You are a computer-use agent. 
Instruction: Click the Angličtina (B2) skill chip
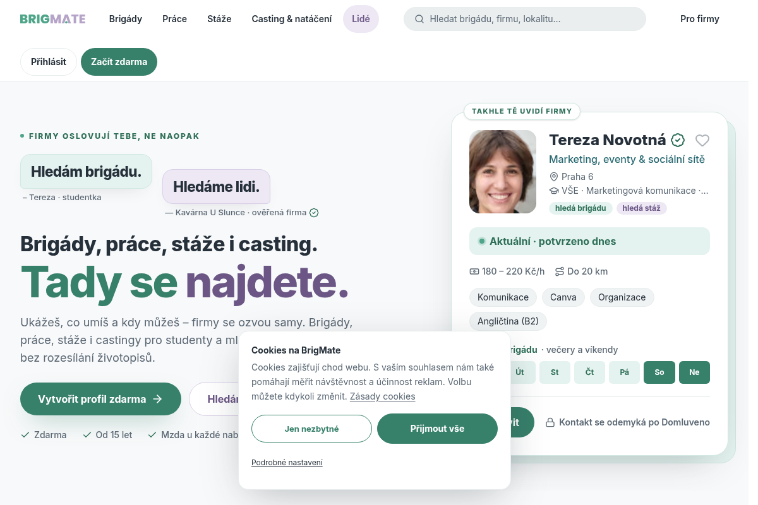(x=508, y=321)
